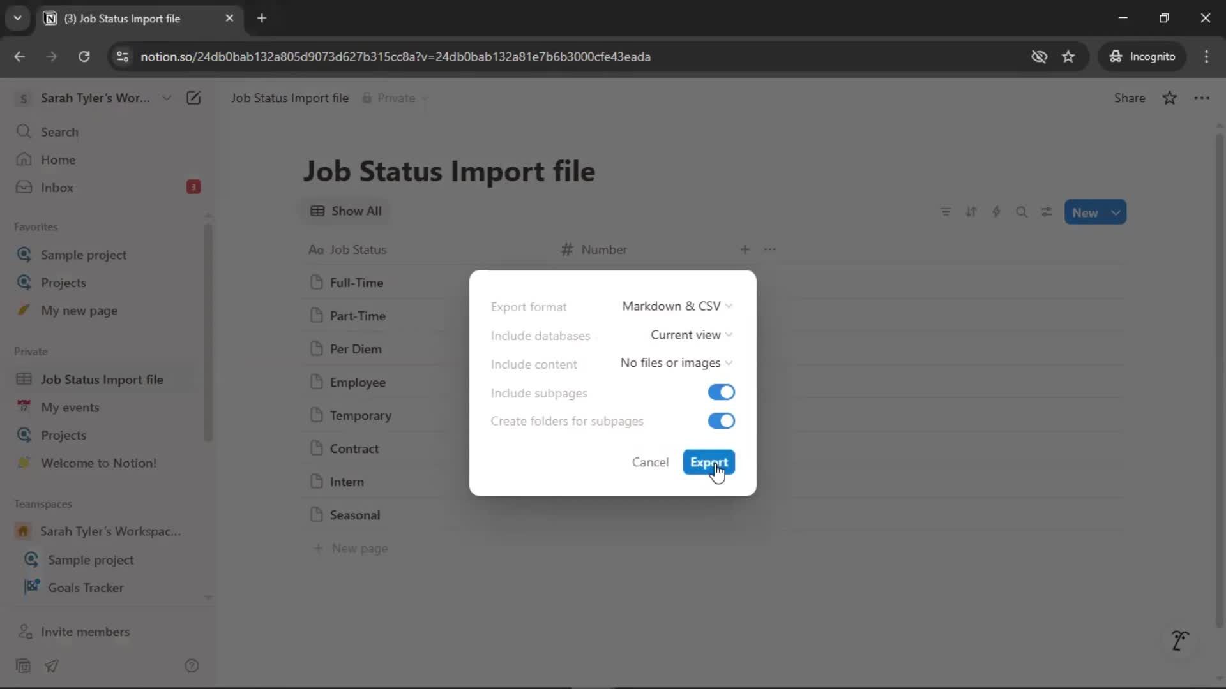Open My new page in Favorites
Image resolution: width=1226 pixels, height=689 pixels.
click(x=79, y=311)
